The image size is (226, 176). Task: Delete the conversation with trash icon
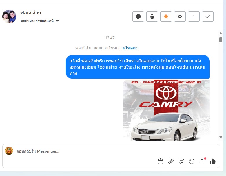152,16
